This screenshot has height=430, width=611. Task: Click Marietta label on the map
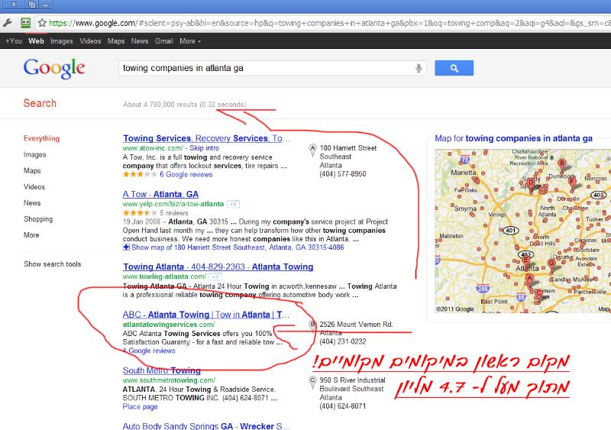[x=464, y=173]
